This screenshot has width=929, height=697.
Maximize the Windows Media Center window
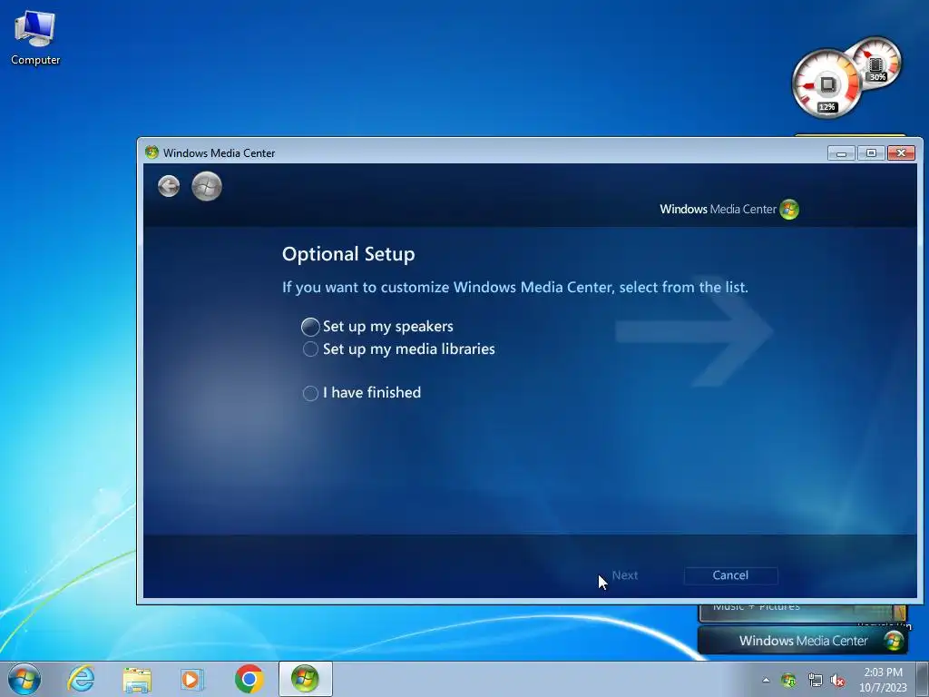pyautogui.click(x=871, y=152)
